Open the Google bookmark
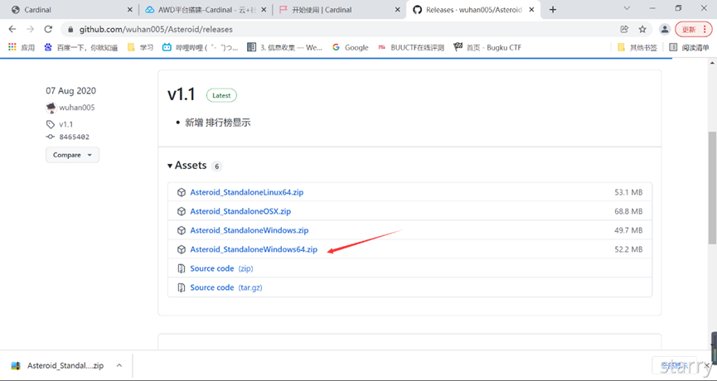The image size is (717, 381). 351,47
